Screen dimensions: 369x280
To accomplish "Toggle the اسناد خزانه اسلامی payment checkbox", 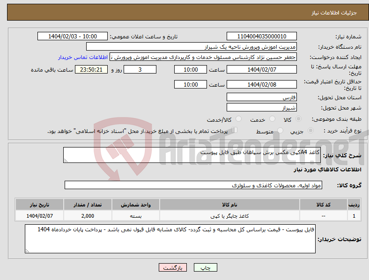I will [235, 130].
